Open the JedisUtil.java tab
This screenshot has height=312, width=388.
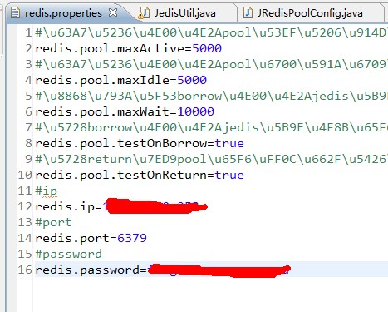click(185, 13)
